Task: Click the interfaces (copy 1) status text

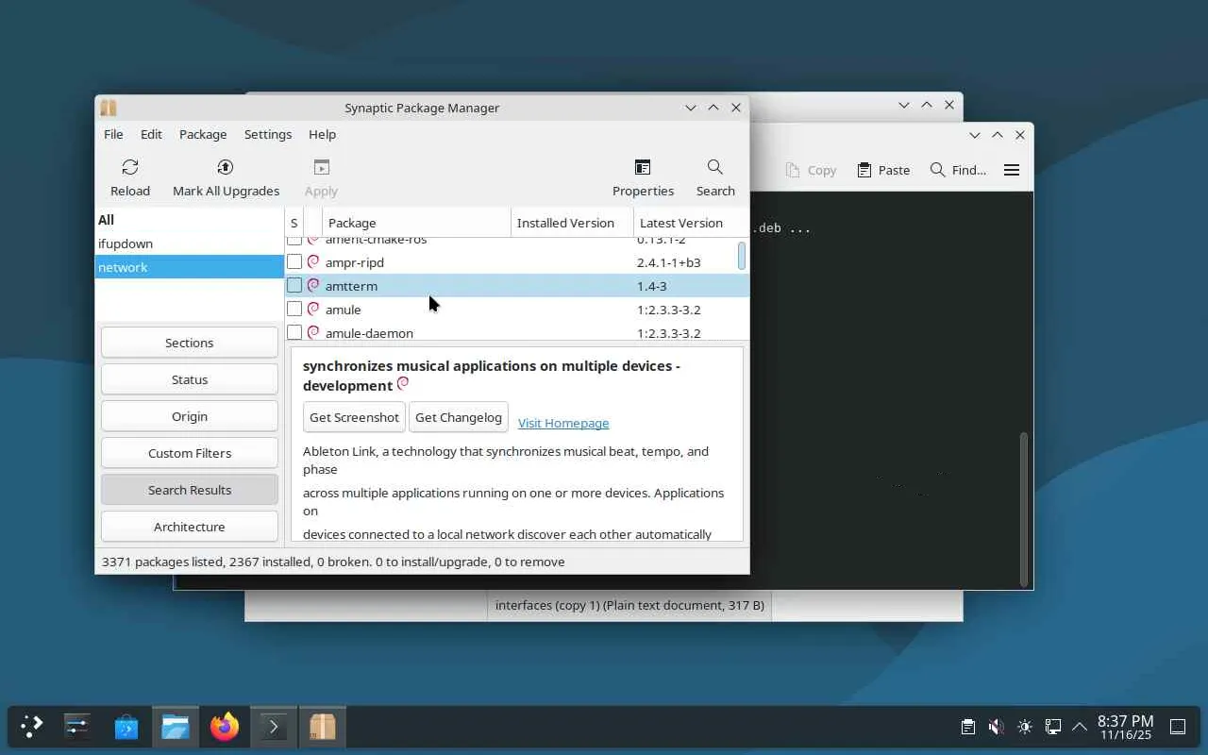Action: coord(629,605)
